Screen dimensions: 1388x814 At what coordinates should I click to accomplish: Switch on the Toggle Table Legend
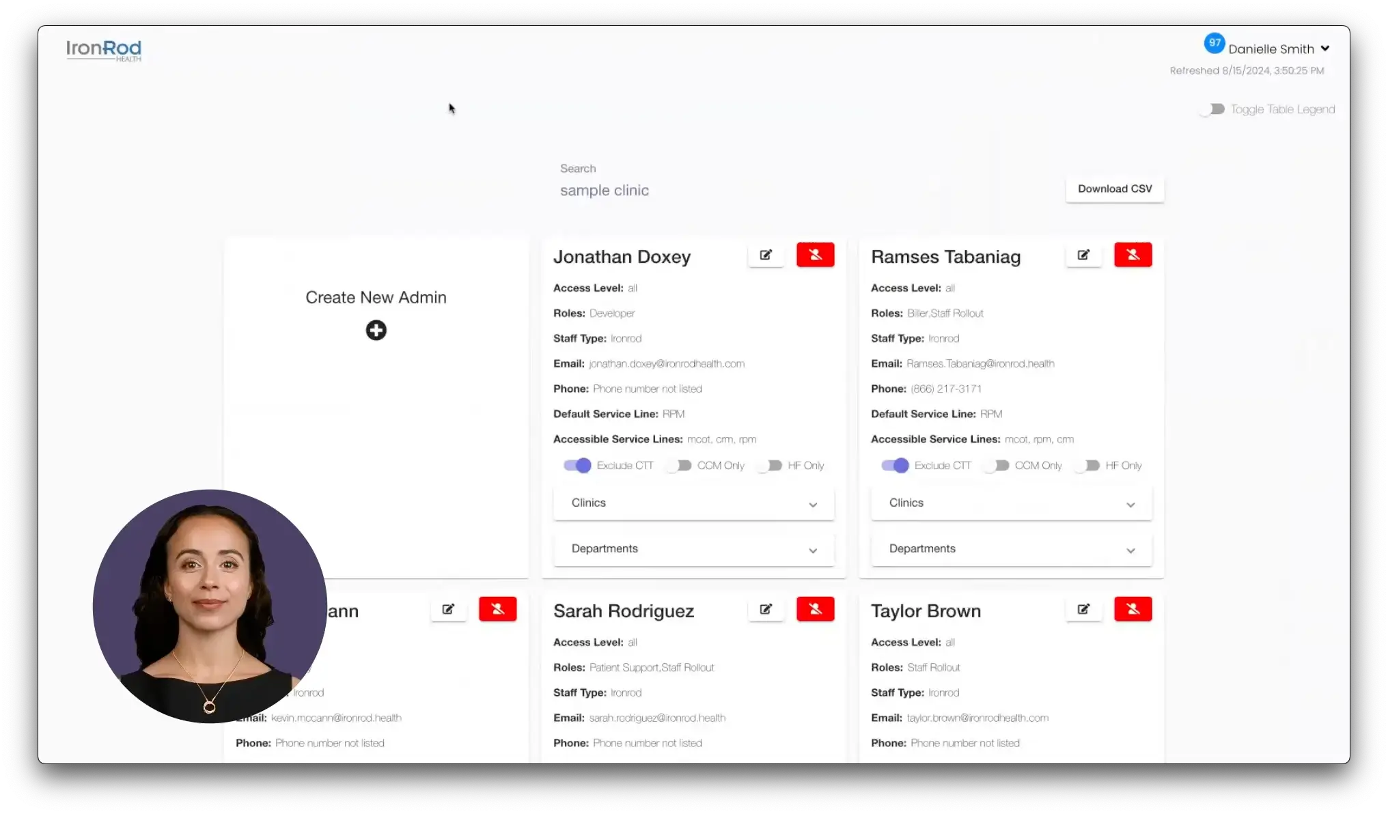click(1212, 109)
